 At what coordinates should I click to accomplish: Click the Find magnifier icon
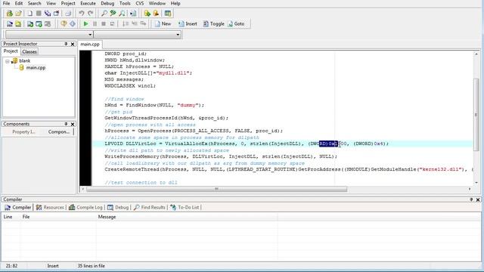(104, 14)
